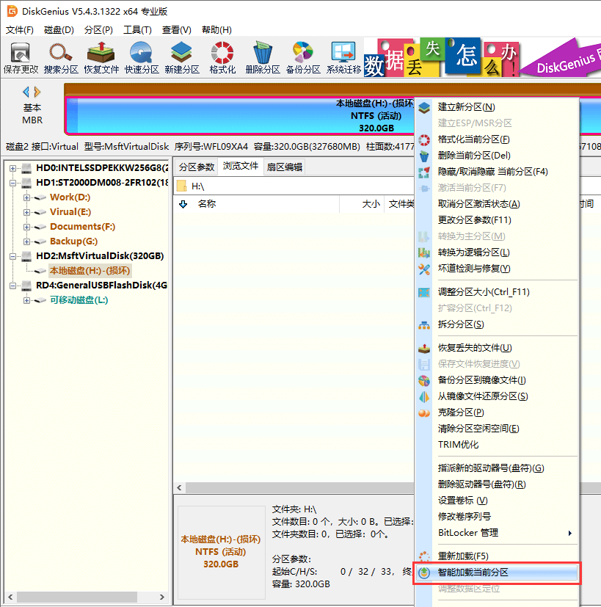This screenshot has width=601, height=607.
Task: Click the 新建分区 new partition icon
Action: (x=183, y=56)
